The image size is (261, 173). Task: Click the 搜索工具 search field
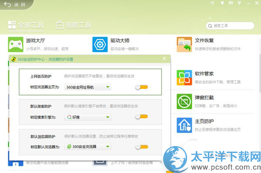pyautogui.click(x=230, y=26)
